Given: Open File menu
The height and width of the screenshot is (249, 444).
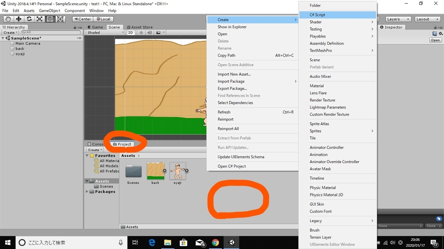Looking at the screenshot, I should 5,11.
